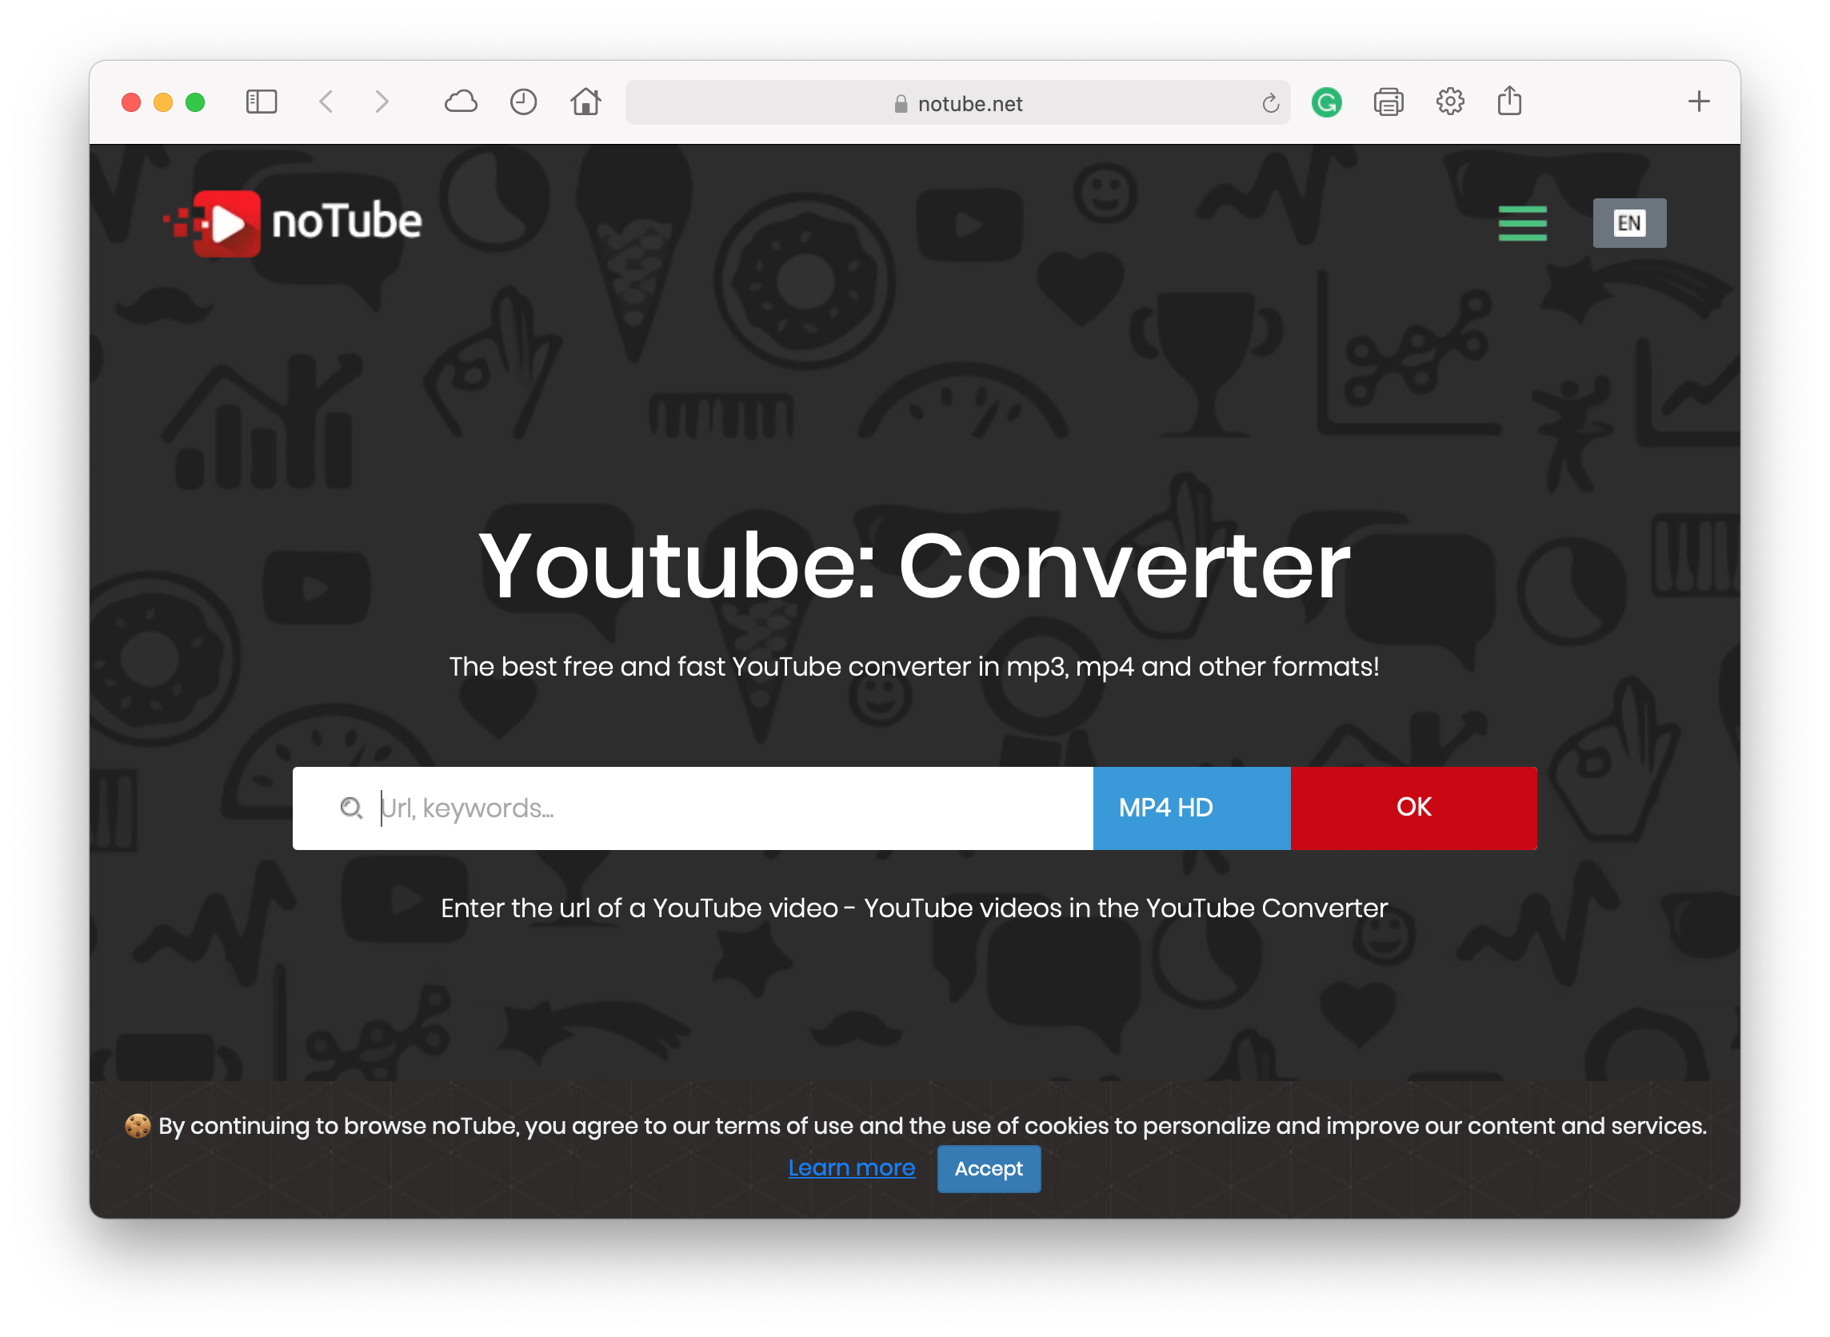Click the browser share button expander
This screenshot has height=1337, width=1830.
click(1509, 101)
